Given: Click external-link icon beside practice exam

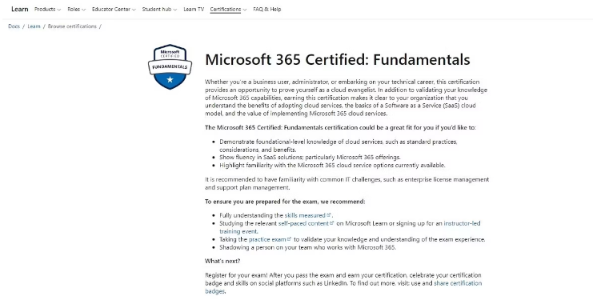Looking at the screenshot, I should tap(290, 239).
